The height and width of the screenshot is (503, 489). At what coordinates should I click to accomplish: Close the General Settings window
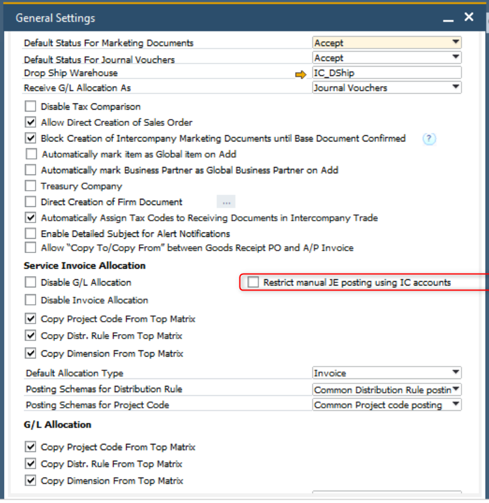(469, 17)
